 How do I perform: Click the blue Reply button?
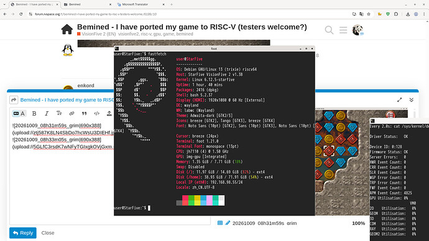[x=23, y=233]
